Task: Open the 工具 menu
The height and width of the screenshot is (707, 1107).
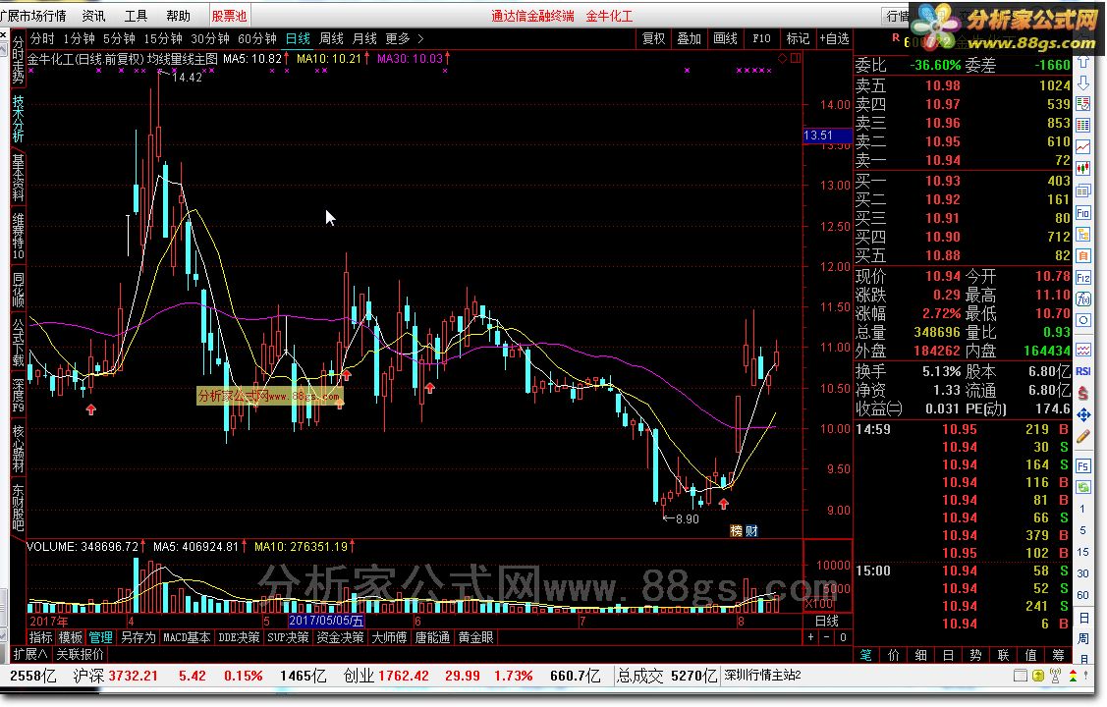Action: 136,16
